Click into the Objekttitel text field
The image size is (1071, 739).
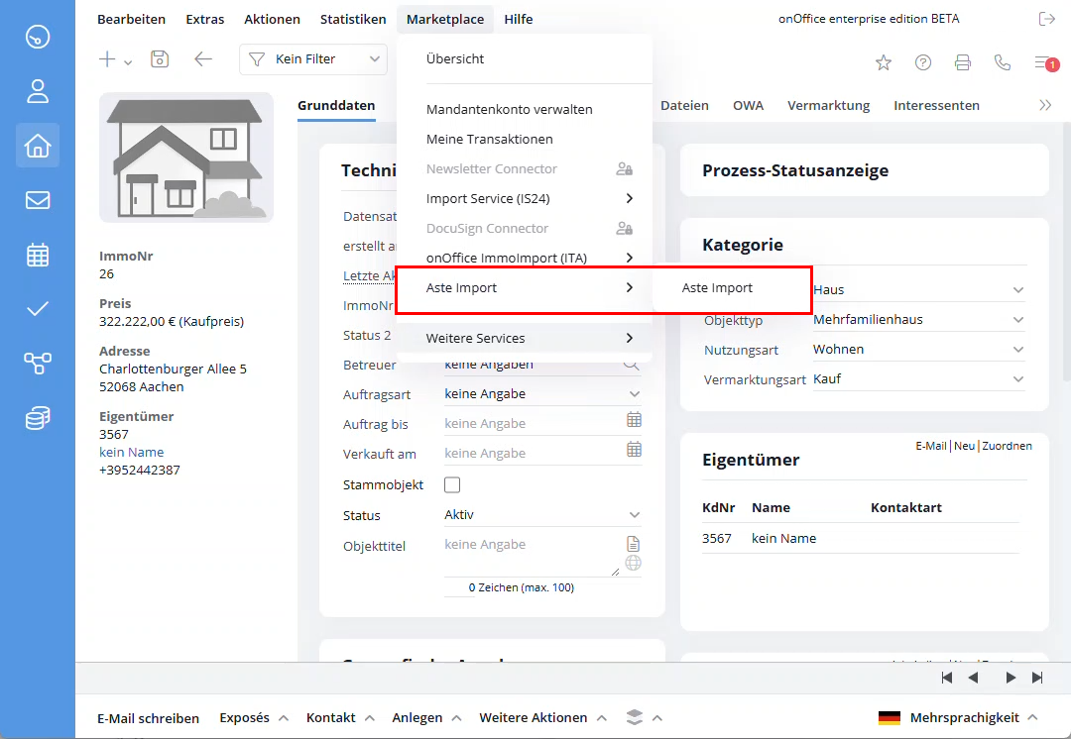532,554
